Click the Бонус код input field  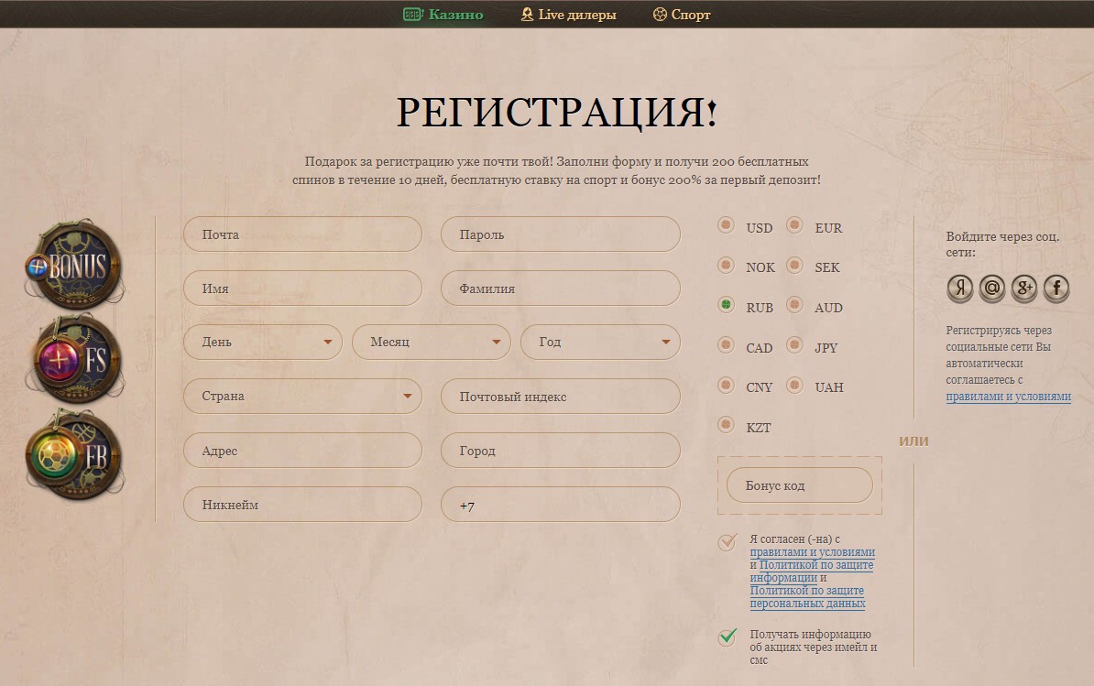click(799, 485)
